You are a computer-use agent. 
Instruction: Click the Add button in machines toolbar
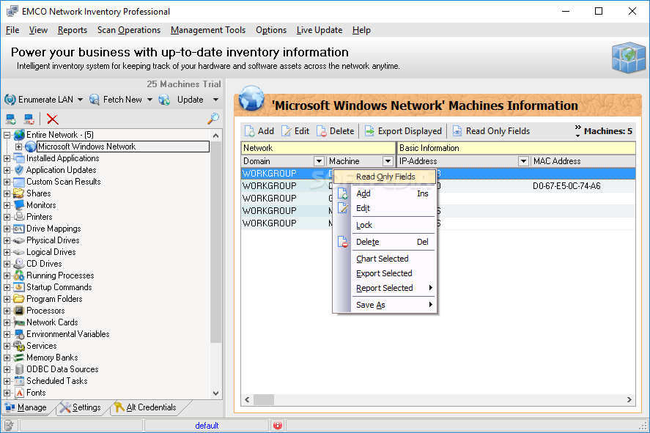pos(259,131)
